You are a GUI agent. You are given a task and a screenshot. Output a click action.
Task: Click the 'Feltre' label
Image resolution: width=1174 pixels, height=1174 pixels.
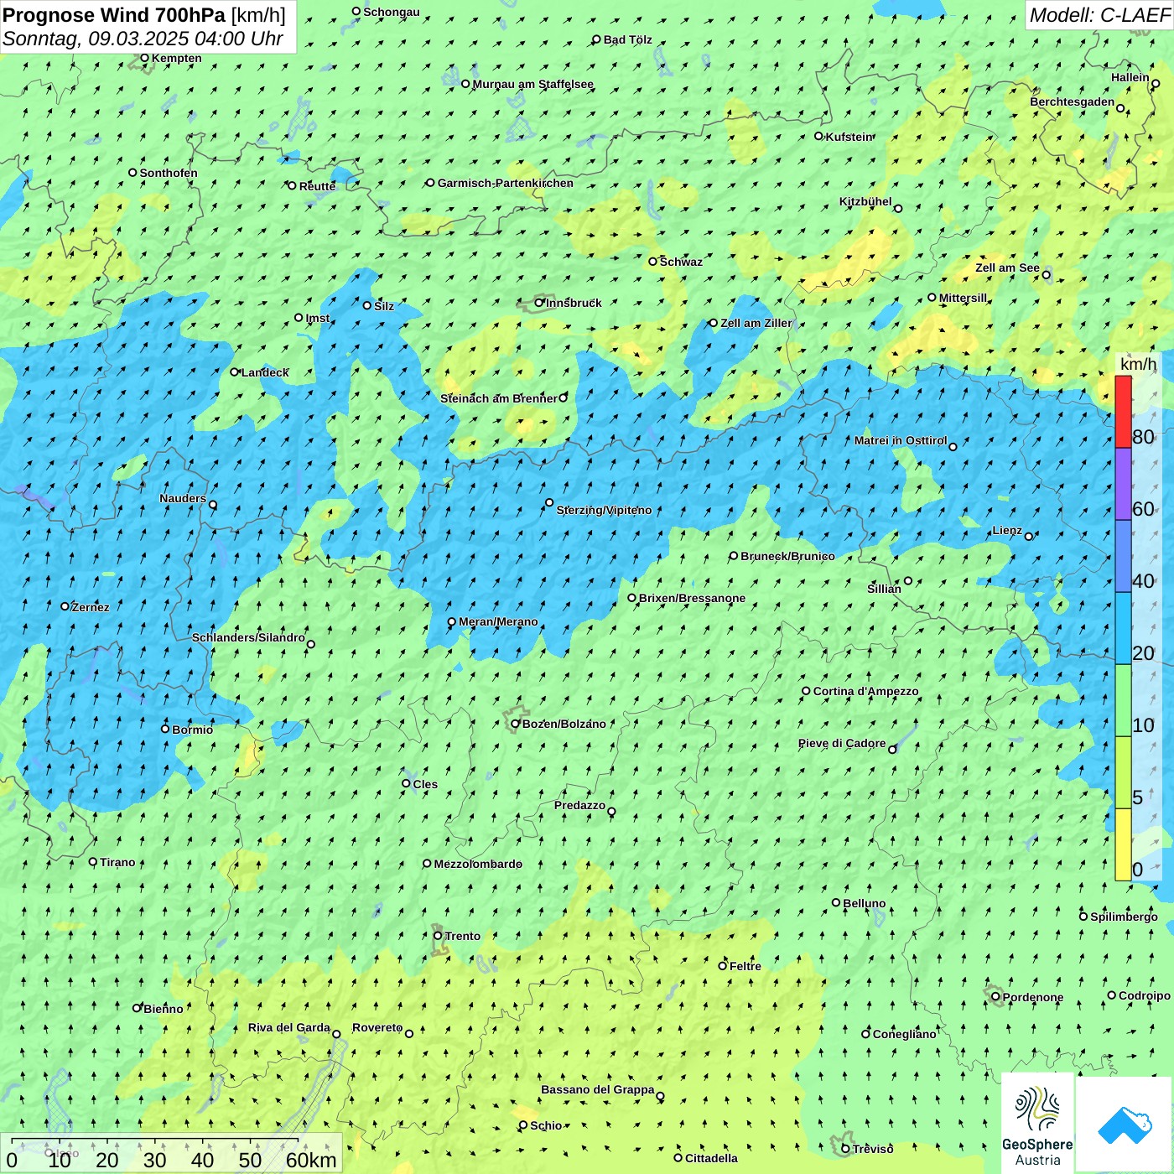(745, 966)
